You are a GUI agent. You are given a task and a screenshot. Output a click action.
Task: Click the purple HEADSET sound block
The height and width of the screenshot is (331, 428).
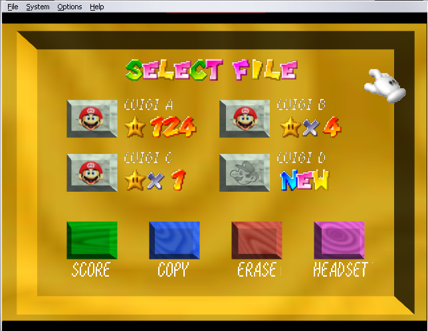pyautogui.click(x=340, y=240)
